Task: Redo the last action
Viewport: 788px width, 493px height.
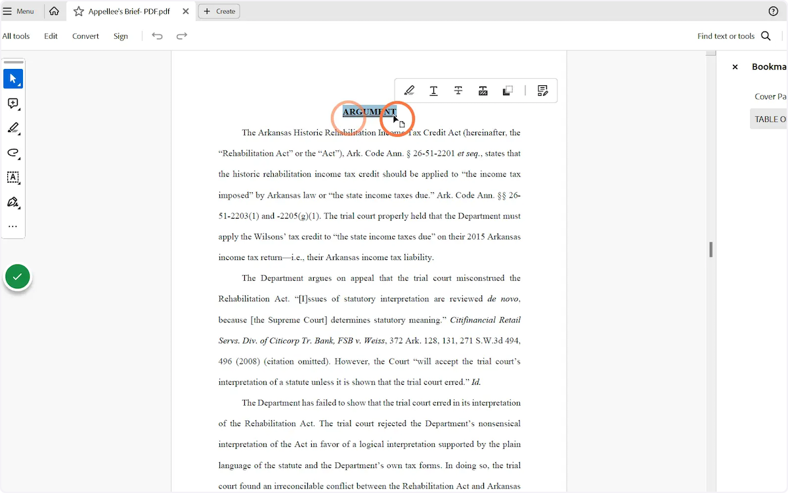Action: (x=182, y=36)
